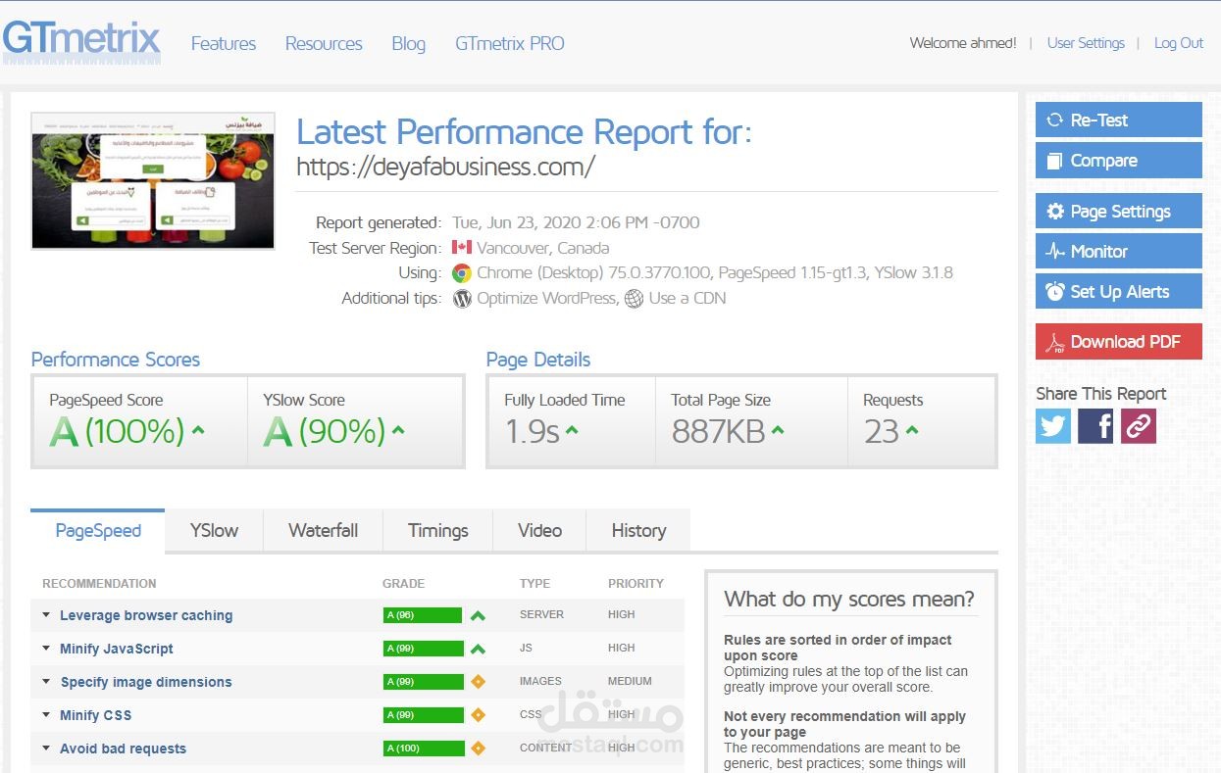Click the globe icon beside Use a CDN
Image resolution: width=1221 pixels, height=773 pixels.
point(635,299)
